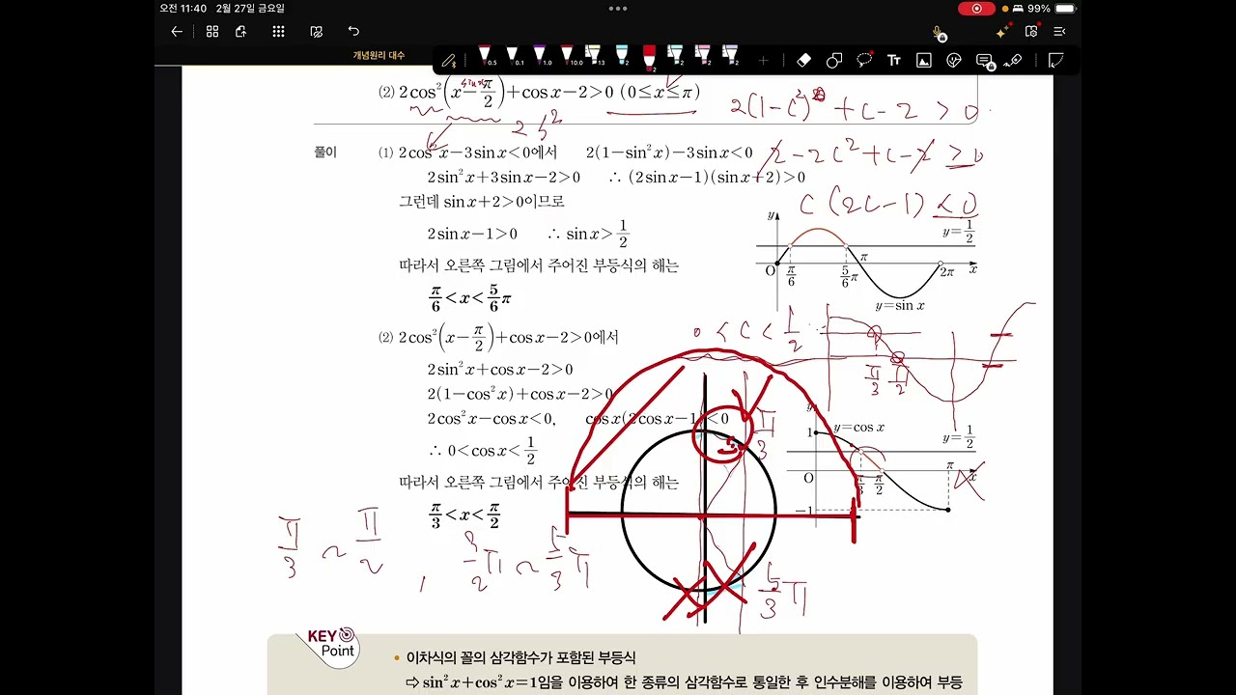
Task: Select the yellow highlighter size 13
Action: coord(595,57)
